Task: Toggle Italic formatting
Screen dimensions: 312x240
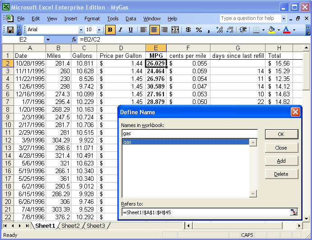Action: pos(121,30)
